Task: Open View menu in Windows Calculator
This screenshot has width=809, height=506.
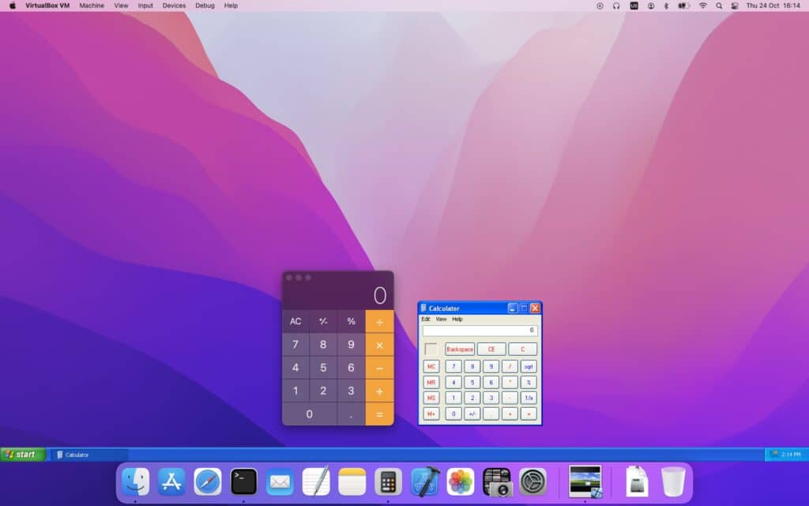Action: click(x=441, y=319)
